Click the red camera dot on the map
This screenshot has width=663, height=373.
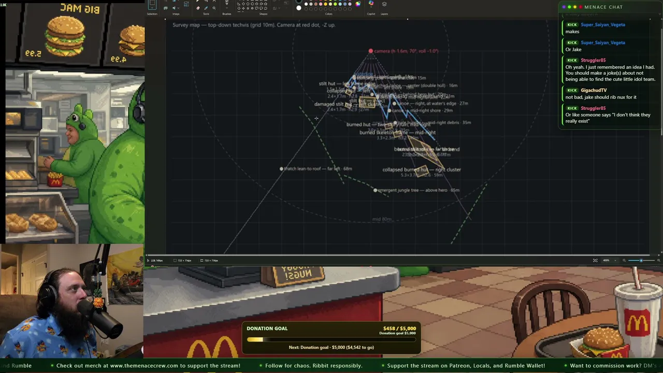pos(370,51)
